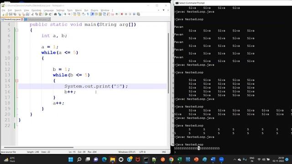This screenshot has width=292, height=164.
Task: Click the New file icon in Notepad++ toolbar
Action: 3,14
